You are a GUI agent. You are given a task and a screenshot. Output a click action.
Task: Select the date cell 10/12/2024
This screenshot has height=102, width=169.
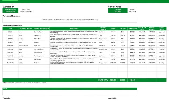[10, 49]
